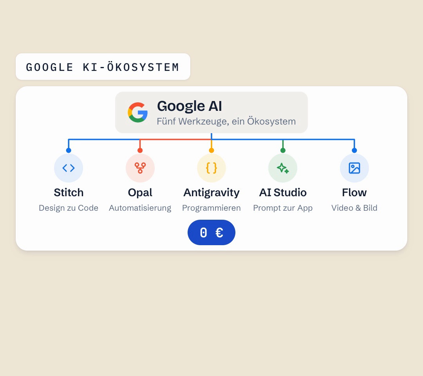Click the Stitch title
423x376 pixels.
pyautogui.click(x=69, y=193)
